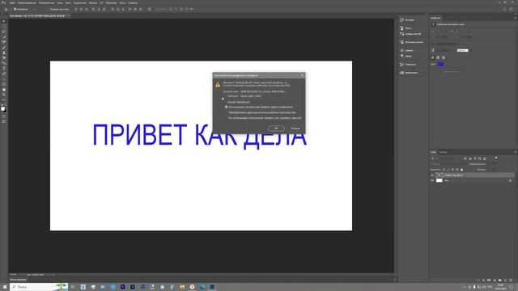The image size is (518, 291).
Task: Select the Move tool in the toolbar
Action: pos(4,21)
